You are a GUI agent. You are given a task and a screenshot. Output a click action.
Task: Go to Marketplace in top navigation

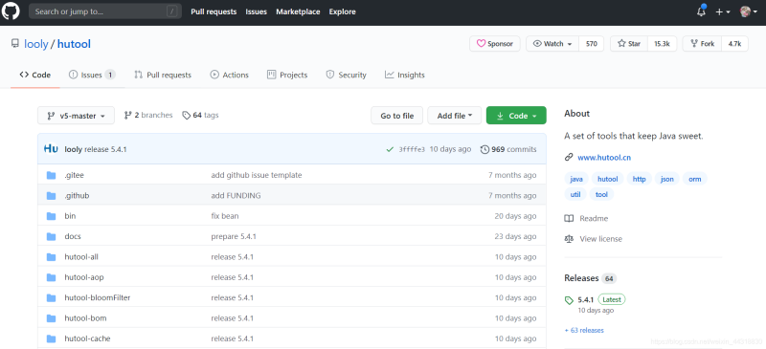tap(298, 11)
